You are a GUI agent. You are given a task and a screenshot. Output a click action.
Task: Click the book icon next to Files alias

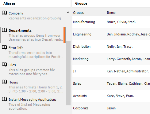[4, 65]
